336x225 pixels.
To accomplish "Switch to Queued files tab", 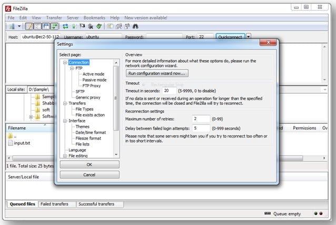I will [22, 204].
